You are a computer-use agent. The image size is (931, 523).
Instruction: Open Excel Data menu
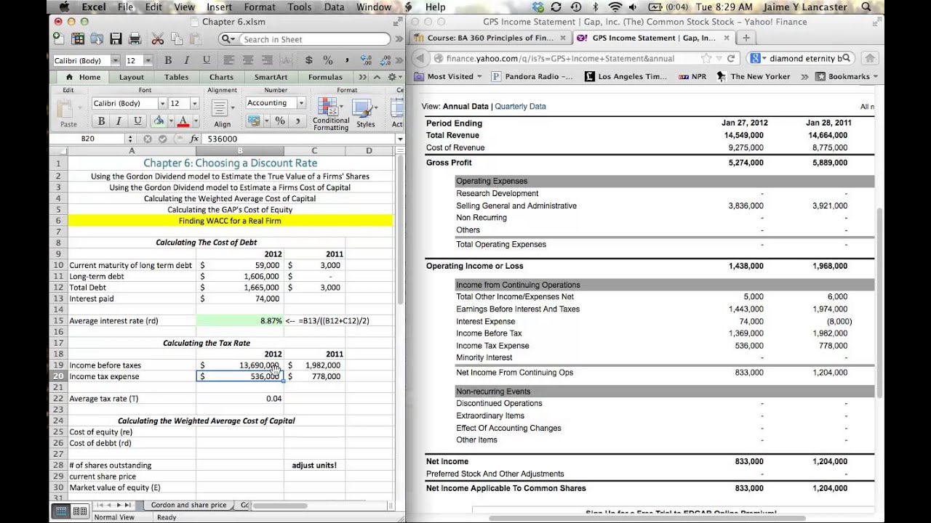[334, 7]
